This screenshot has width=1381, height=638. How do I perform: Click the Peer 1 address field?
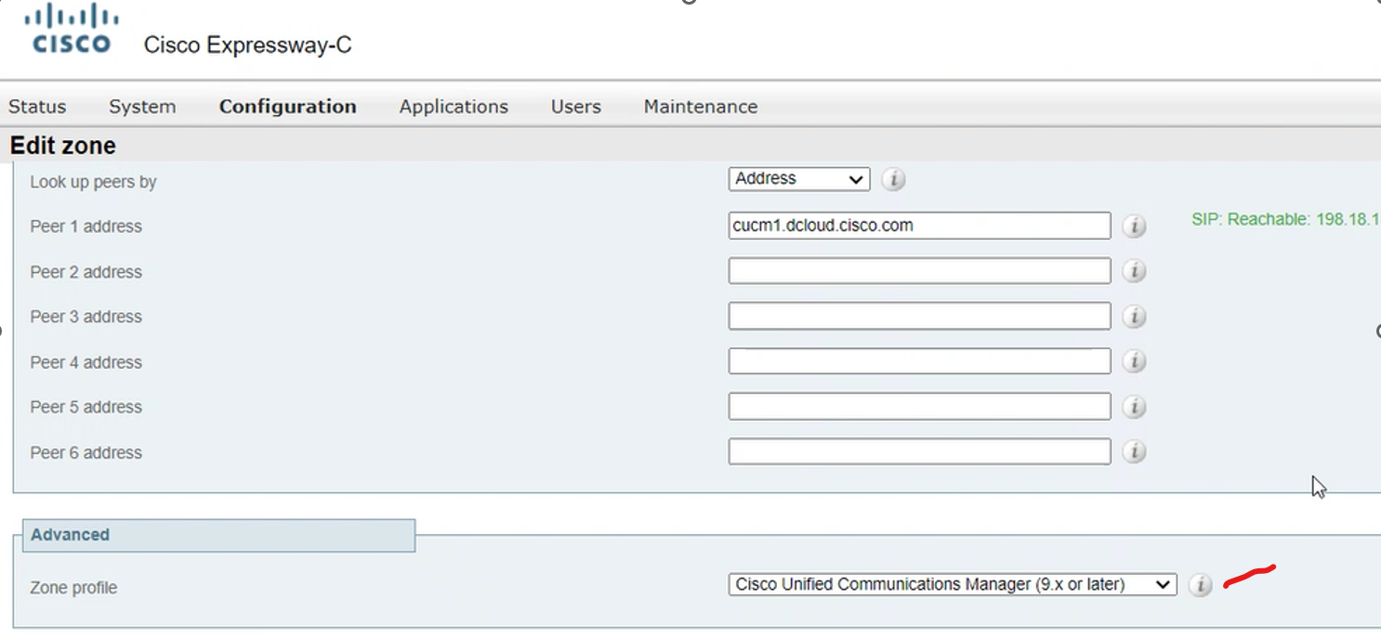coord(920,226)
